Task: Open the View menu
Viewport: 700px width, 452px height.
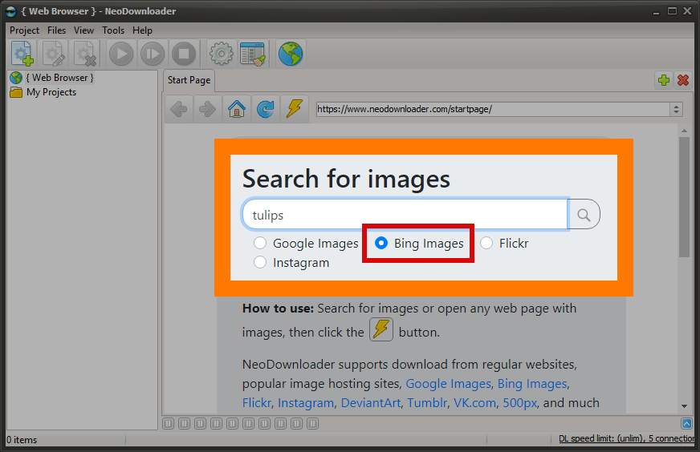Action: [84, 30]
